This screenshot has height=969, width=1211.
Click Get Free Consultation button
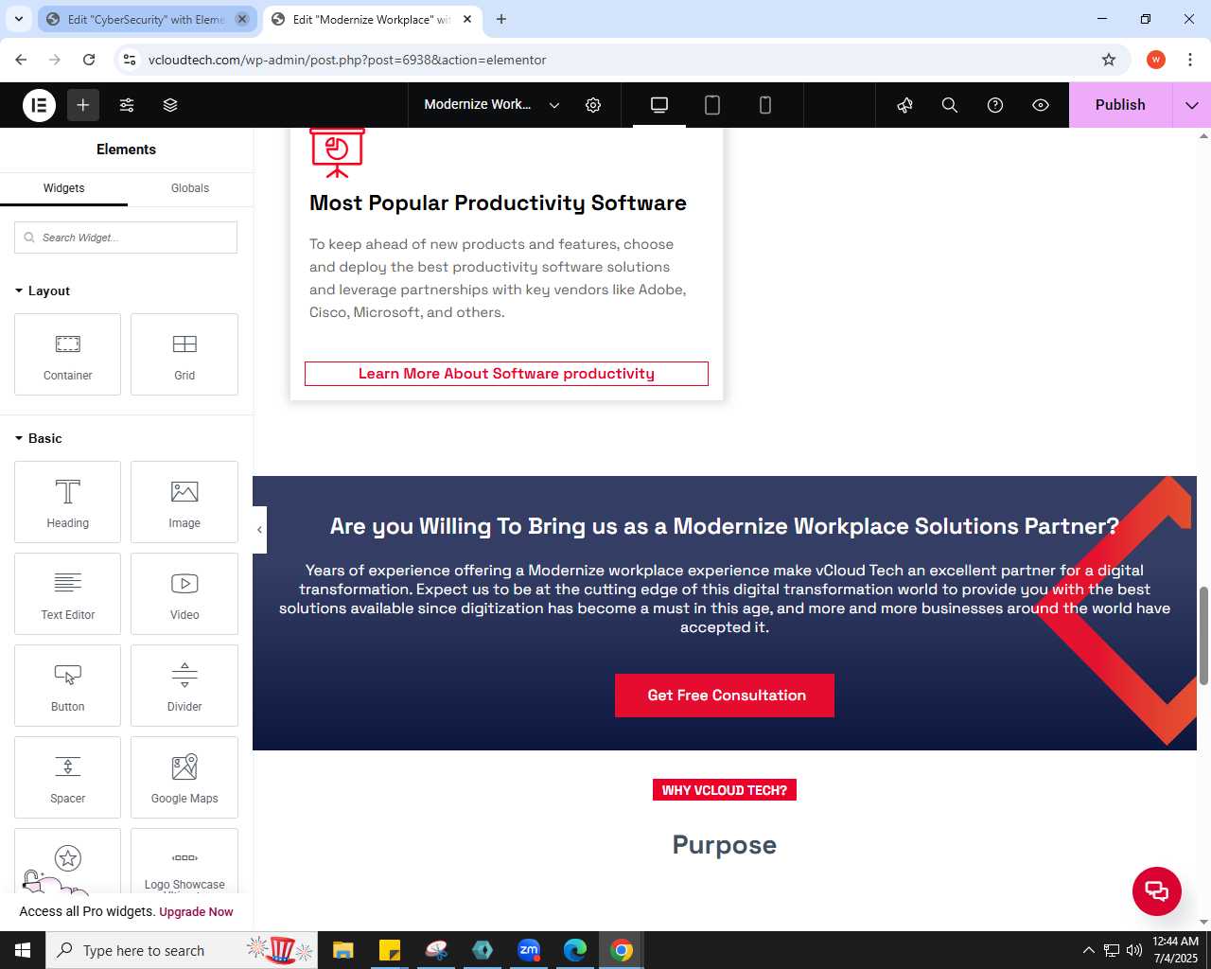pyautogui.click(x=725, y=696)
